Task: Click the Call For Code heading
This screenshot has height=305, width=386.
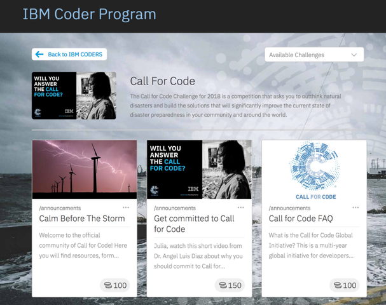Action: coord(162,81)
